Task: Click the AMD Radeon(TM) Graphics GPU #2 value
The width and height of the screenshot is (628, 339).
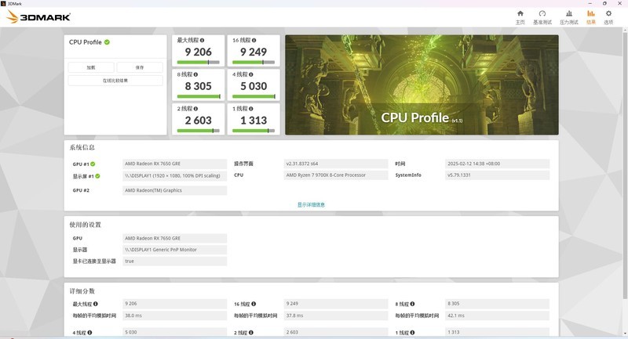Action: [x=174, y=190]
